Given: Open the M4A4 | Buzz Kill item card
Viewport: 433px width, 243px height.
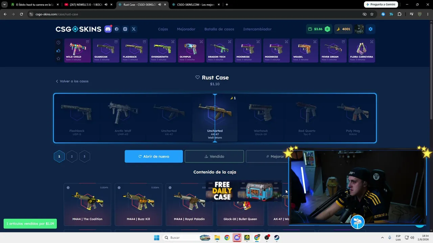Looking at the screenshot, I should click(138, 205).
